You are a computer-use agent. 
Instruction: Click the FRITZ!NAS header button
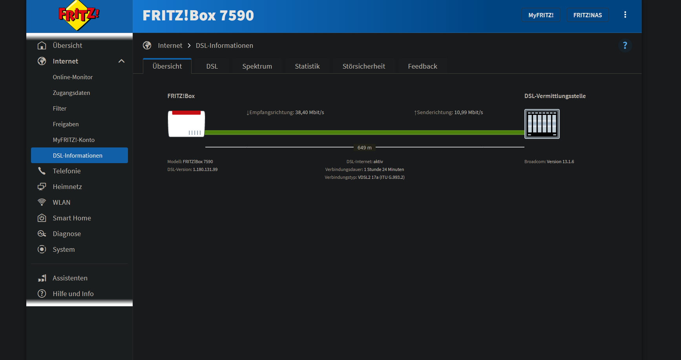coord(588,15)
